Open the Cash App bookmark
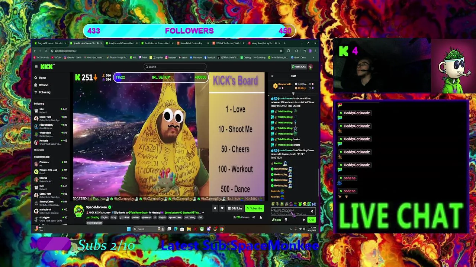Screen dimensions: 476x267 pos(246,57)
